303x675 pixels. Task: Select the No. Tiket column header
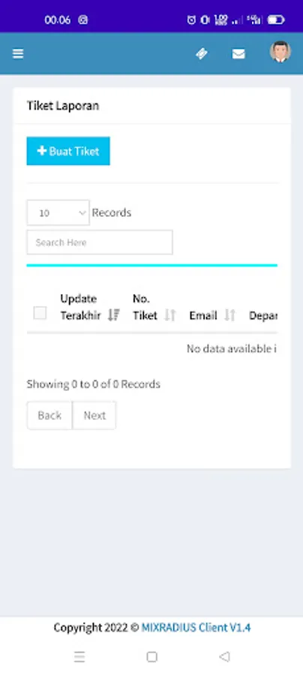[145, 307]
